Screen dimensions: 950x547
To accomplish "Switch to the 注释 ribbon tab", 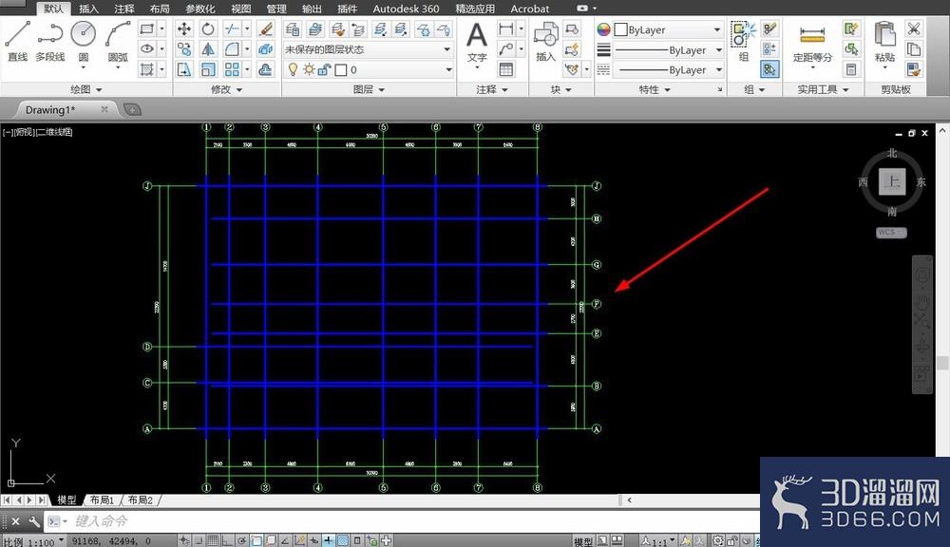I will [124, 9].
